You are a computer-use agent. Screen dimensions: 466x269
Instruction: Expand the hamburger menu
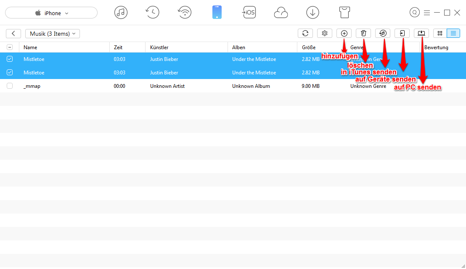tap(427, 13)
